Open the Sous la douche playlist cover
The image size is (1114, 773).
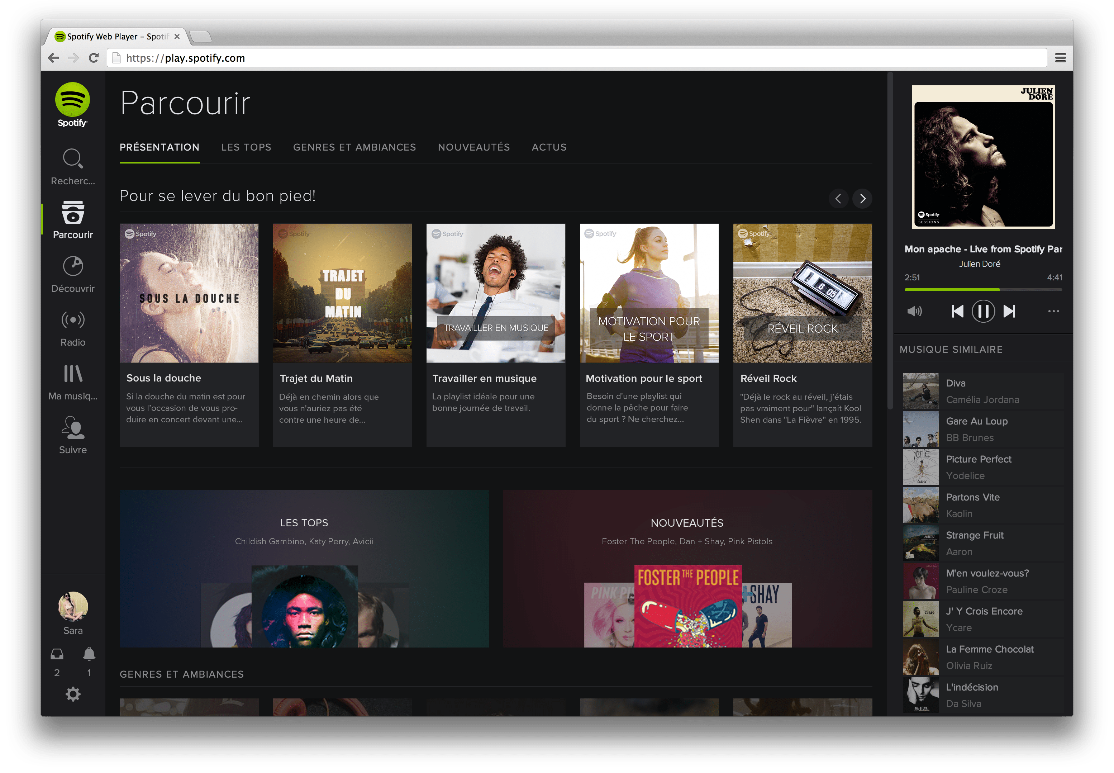coord(189,293)
